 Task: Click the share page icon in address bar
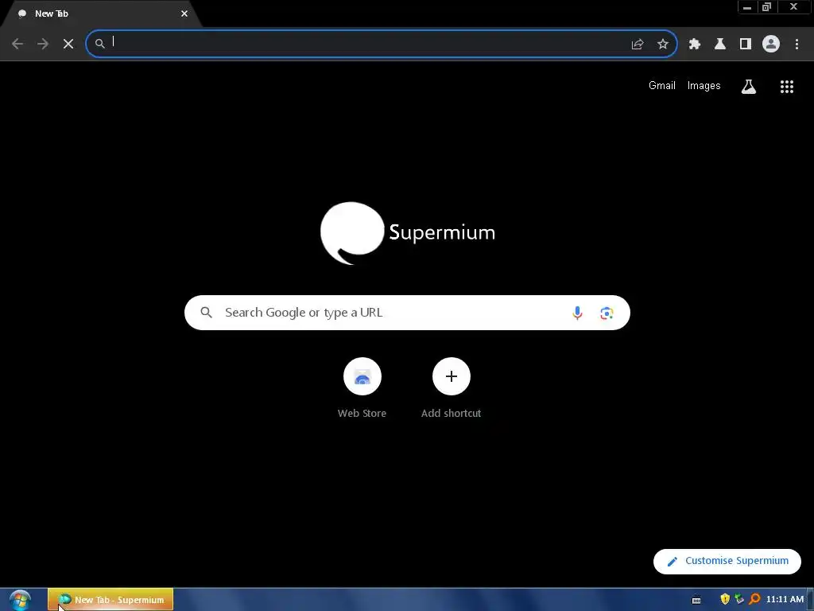point(638,45)
